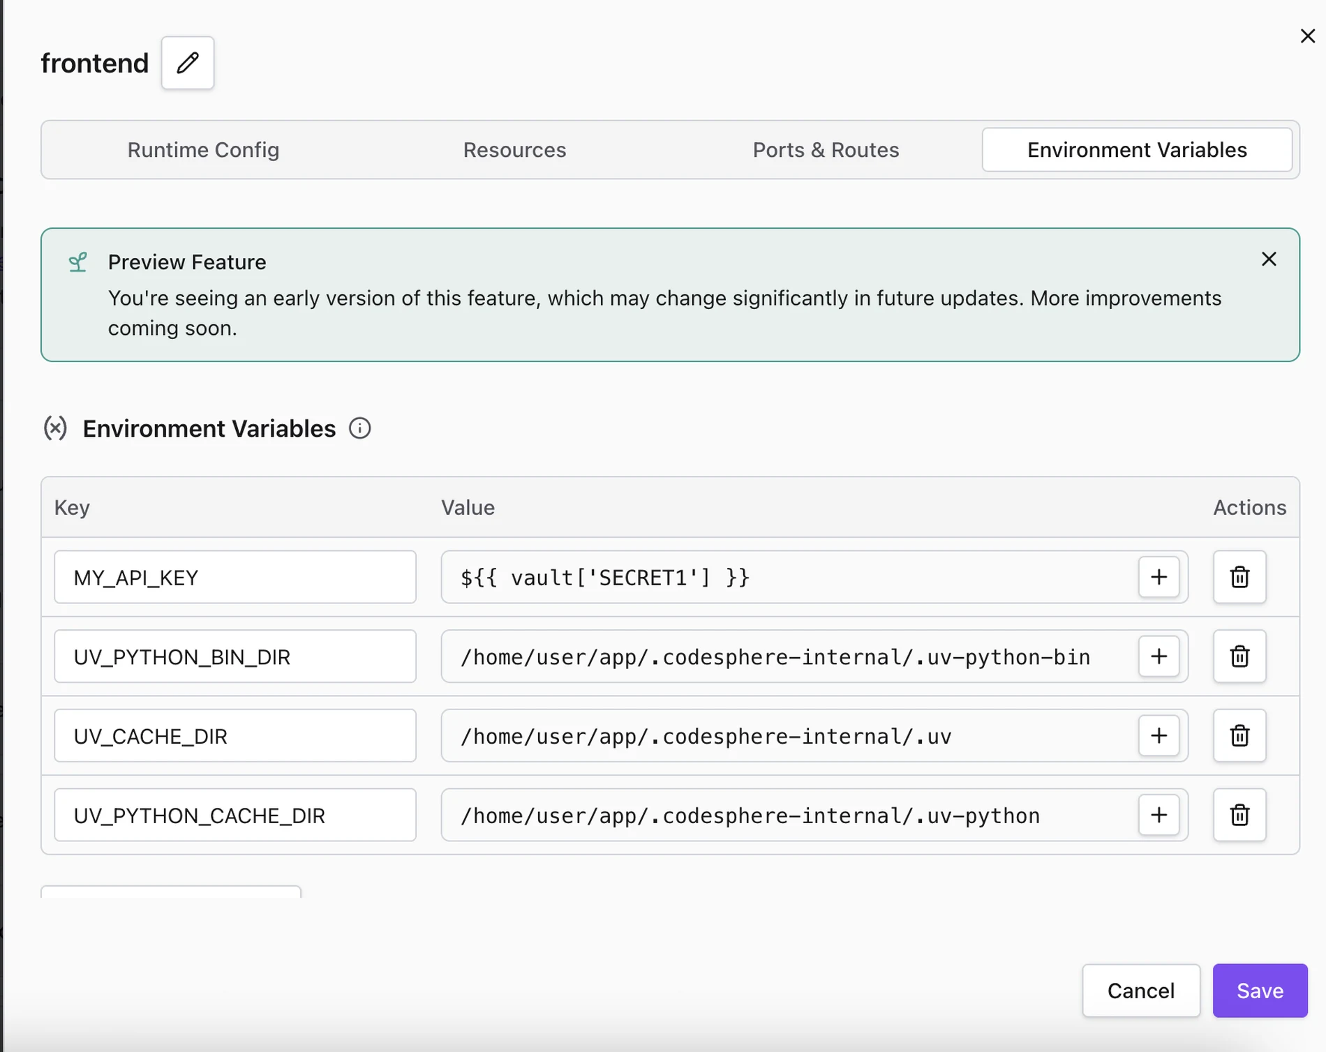Image resolution: width=1326 pixels, height=1052 pixels.
Task: Click the Cancel button
Action: click(x=1141, y=991)
